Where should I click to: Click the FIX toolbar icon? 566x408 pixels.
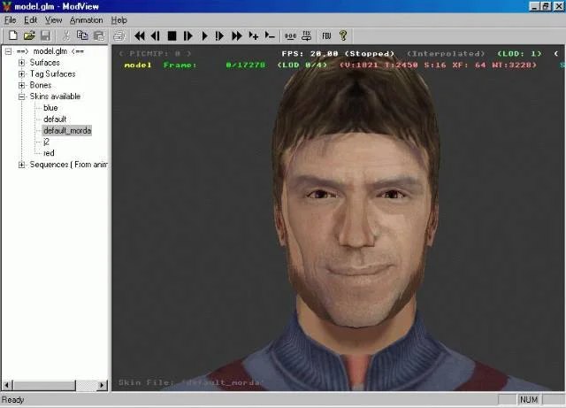(307, 35)
